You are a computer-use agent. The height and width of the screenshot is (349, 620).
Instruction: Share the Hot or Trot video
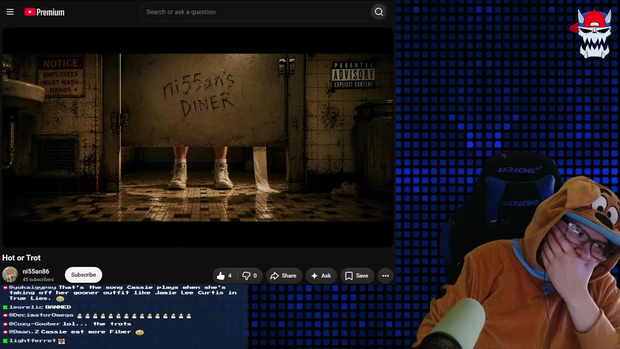point(283,276)
